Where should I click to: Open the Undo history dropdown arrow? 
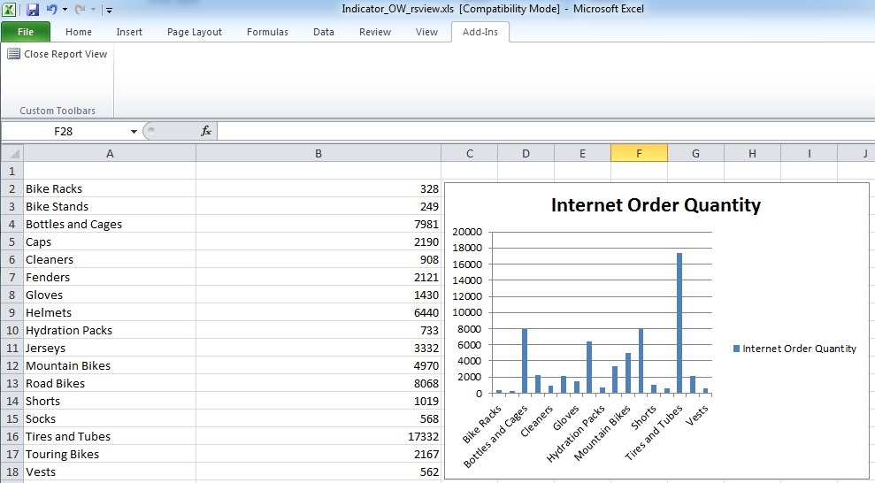click(65, 10)
